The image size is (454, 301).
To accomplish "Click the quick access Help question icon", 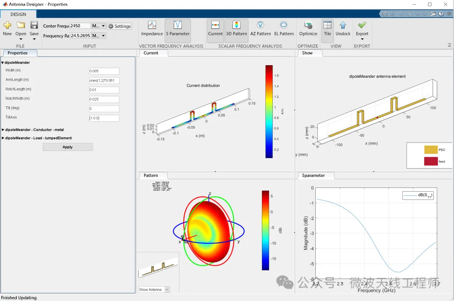I will pos(441,13).
